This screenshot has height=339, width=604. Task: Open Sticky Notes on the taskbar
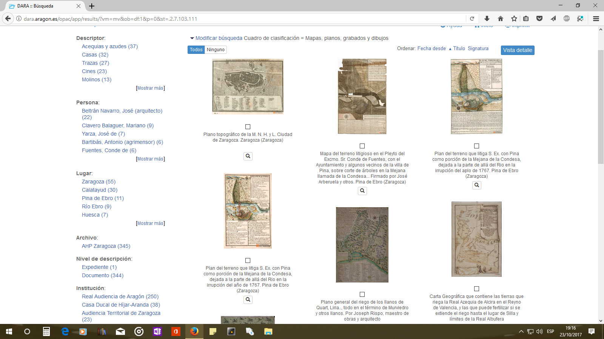point(213,331)
